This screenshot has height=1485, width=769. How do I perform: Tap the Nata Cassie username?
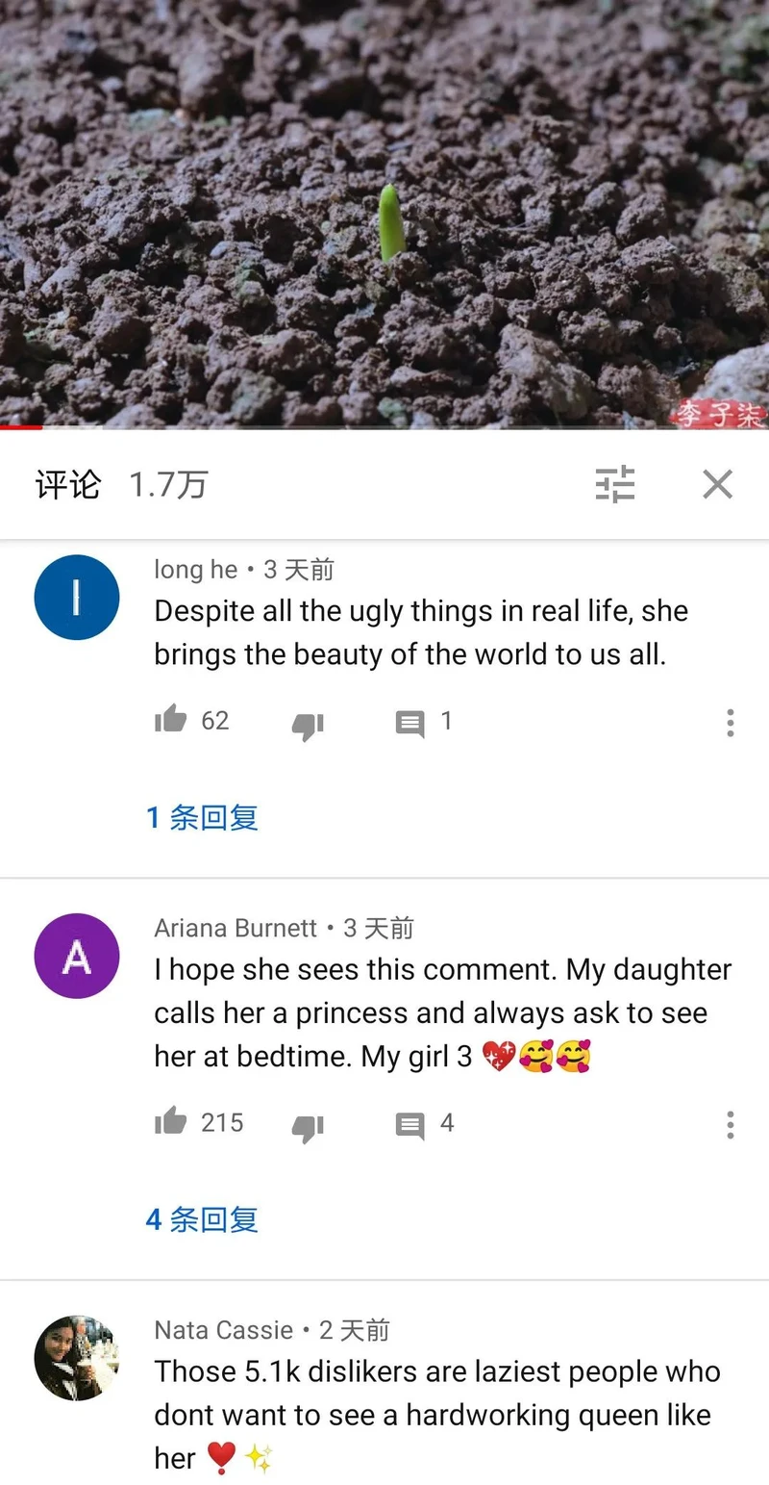click(x=223, y=1330)
